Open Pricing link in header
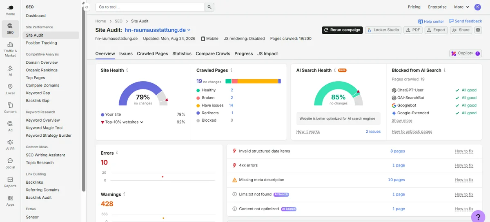The width and height of the screenshot is (490, 222). (x=414, y=7)
